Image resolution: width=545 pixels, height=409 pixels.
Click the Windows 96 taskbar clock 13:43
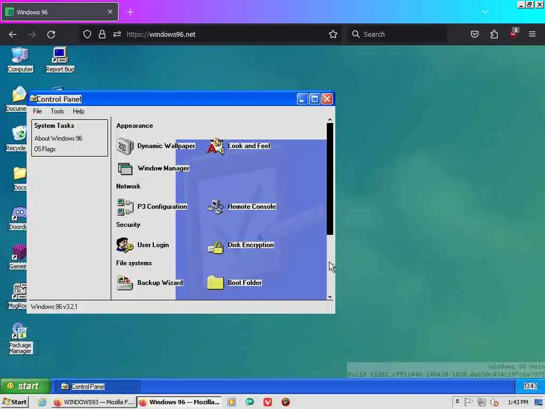(530, 386)
